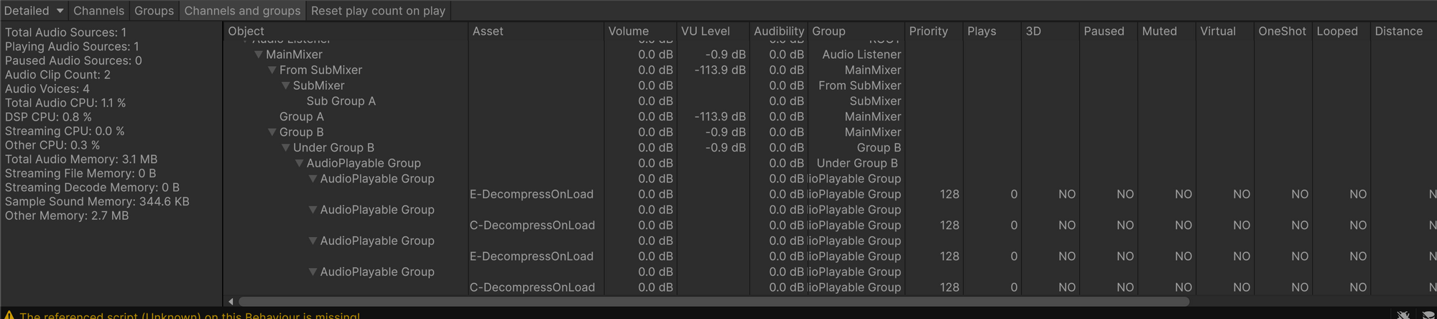This screenshot has width=1437, height=319.
Task: Collapse the From SubMixer node
Action: [x=272, y=70]
